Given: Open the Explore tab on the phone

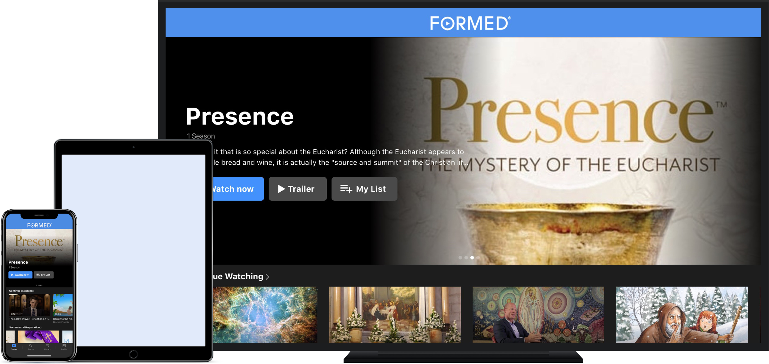Looking at the screenshot, I should [x=14, y=347].
